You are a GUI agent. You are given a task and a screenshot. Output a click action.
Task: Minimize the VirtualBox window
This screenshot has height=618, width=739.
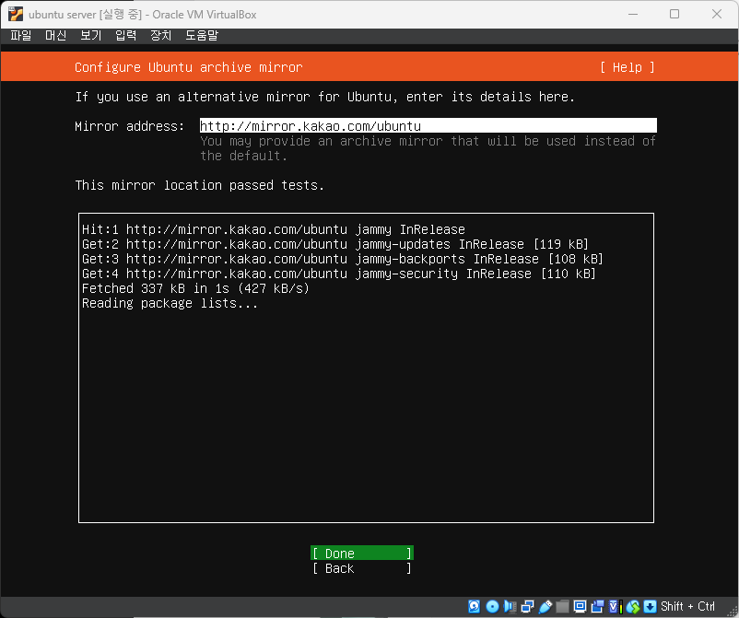point(633,14)
